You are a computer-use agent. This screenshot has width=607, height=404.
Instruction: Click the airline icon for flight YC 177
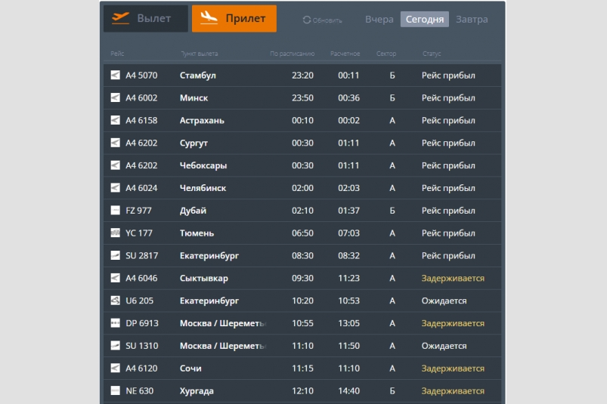click(116, 233)
